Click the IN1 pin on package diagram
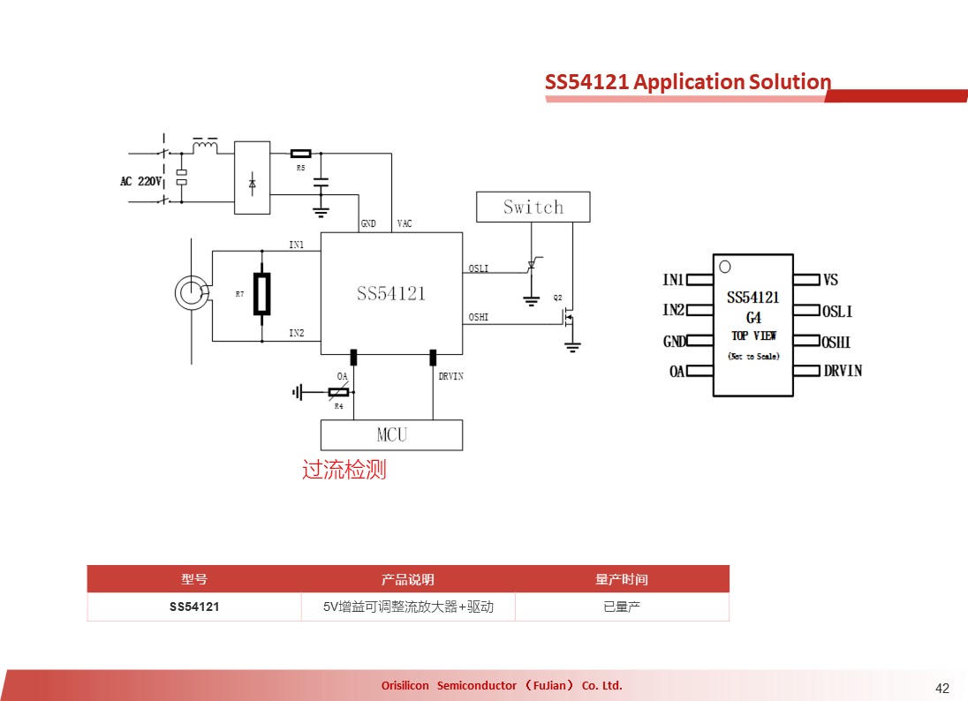 pyautogui.click(x=688, y=280)
